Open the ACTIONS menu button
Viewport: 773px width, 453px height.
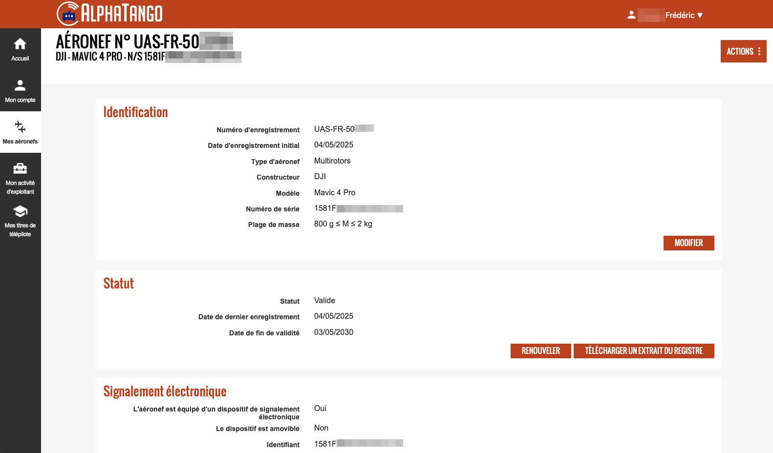(x=743, y=51)
